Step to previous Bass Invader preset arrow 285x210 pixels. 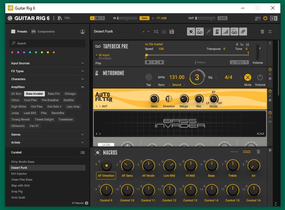pyautogui.click(x=97, y=134)
